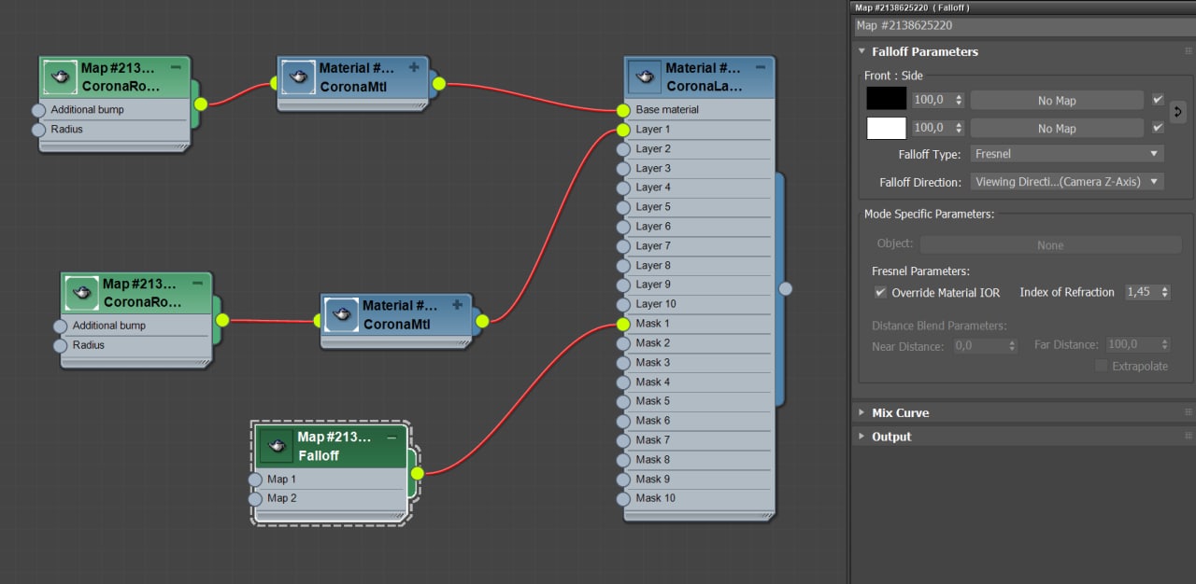This screenshot has width=1196, height=584.
Task: Click the side No Map button
Action: point(1057,129)
